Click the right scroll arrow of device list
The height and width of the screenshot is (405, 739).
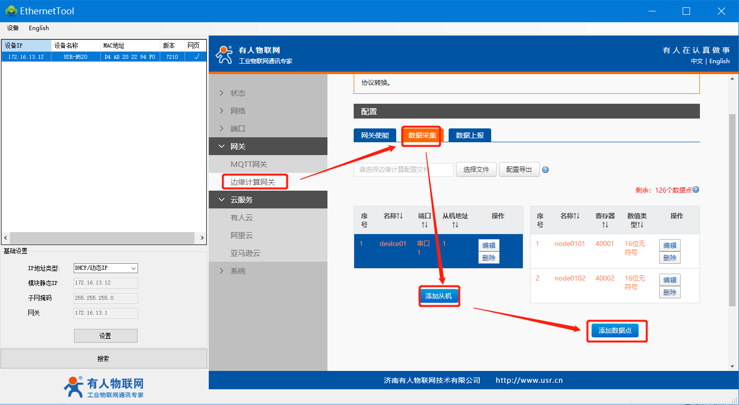[202, 238]
